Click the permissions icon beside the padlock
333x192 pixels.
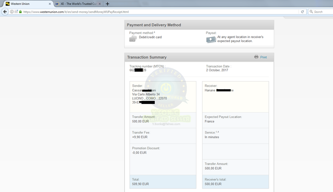[16, 12]
